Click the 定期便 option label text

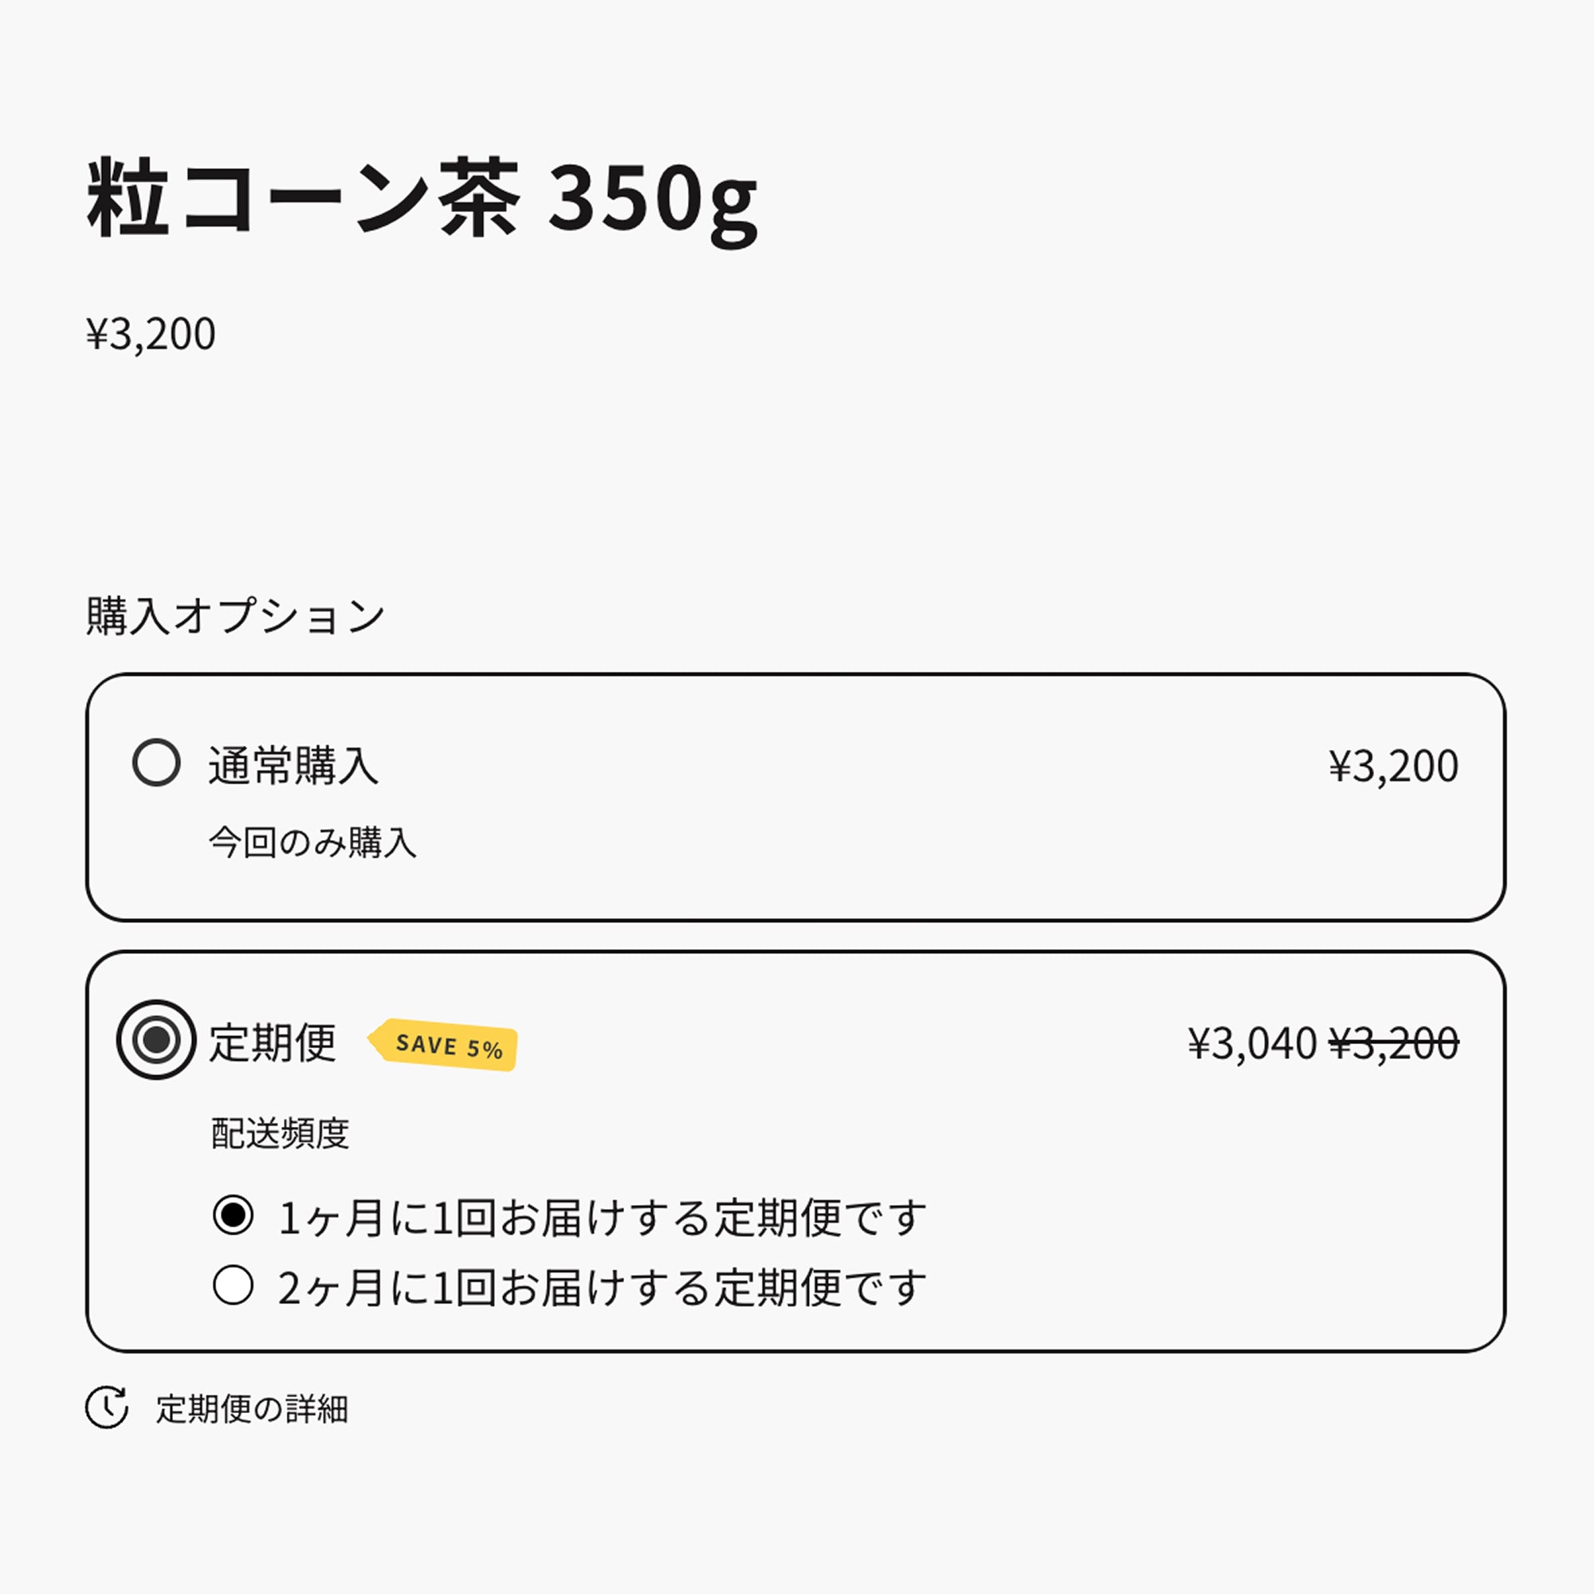pyautogui.click(x=273, y=1042)
